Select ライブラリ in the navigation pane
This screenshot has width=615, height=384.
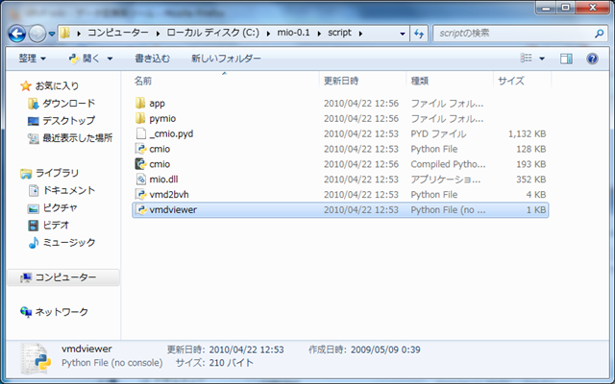tap(57, 173)
